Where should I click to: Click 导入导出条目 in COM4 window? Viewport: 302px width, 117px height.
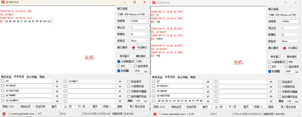(x=288, y=107)
